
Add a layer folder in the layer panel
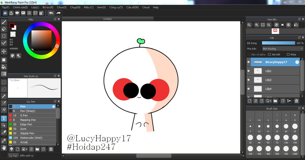275,101
